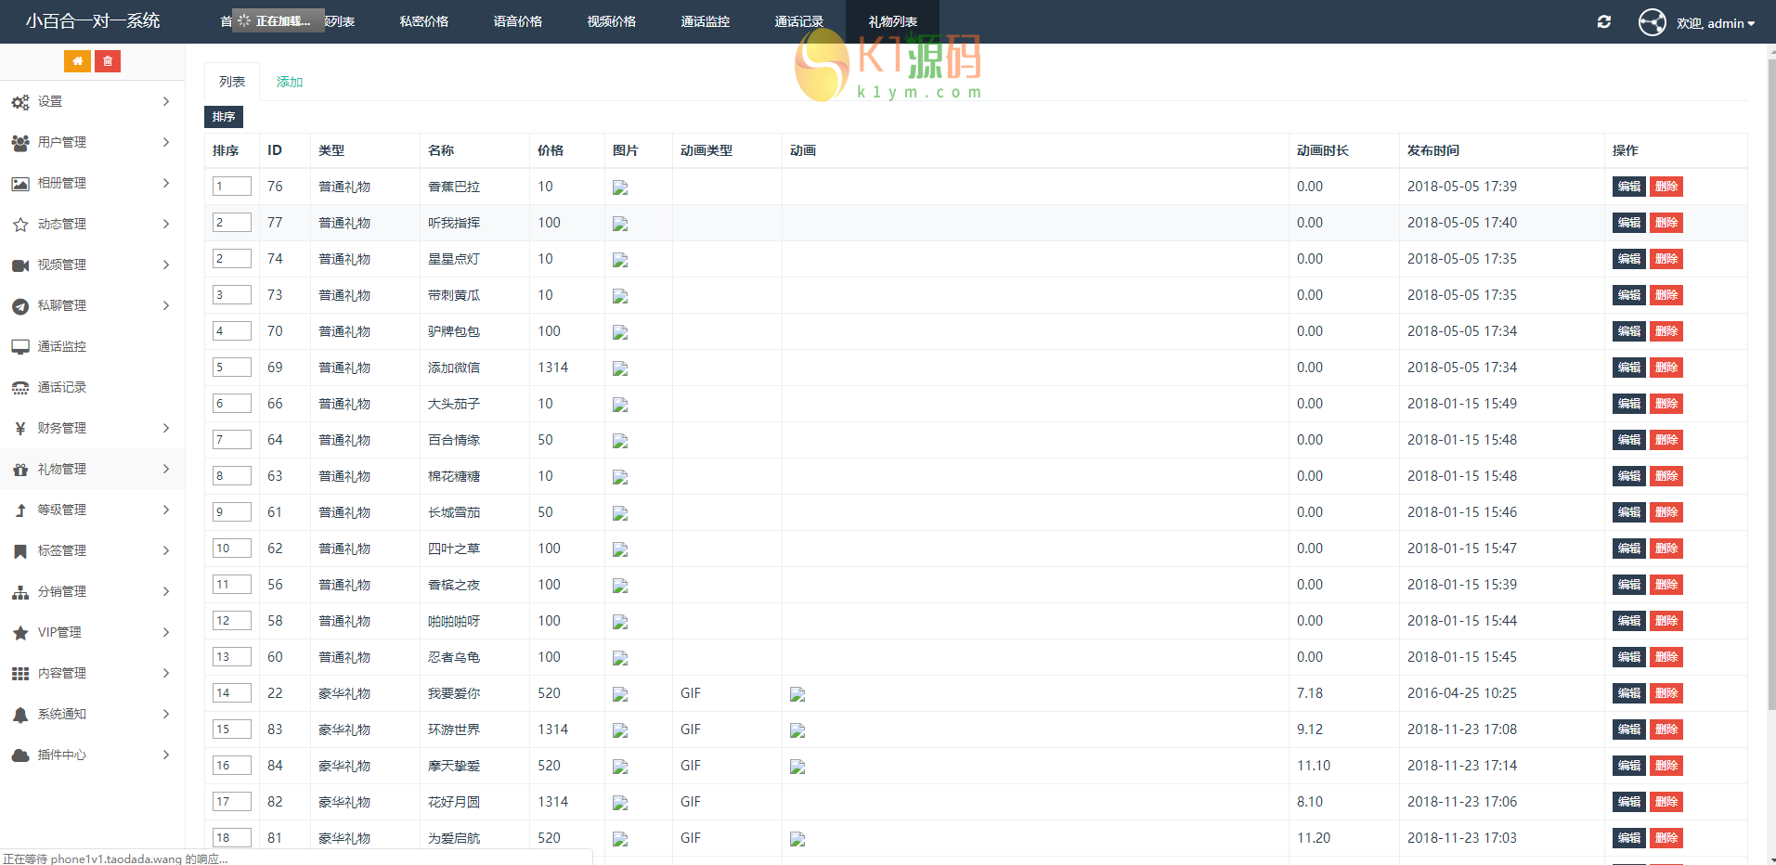Click the admin avatar icon

click(1652, 22)
